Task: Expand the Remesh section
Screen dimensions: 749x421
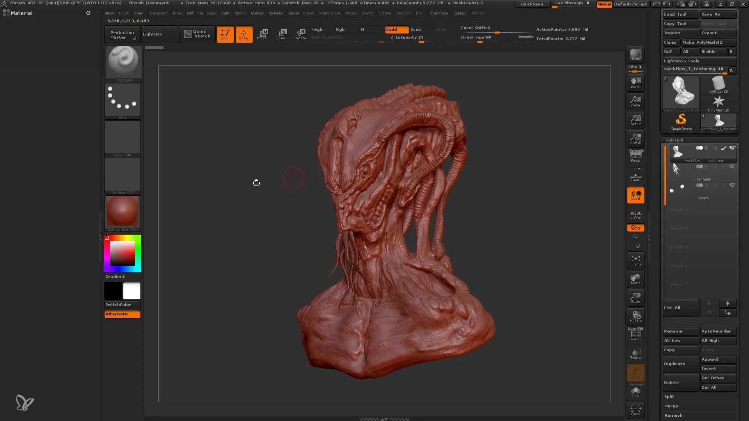Action: [x=673, y=415]
